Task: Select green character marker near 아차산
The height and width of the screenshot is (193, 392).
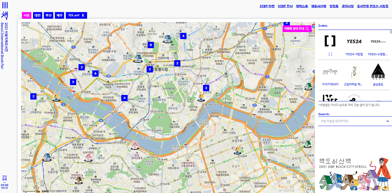Action: click(x=308, y=86)
